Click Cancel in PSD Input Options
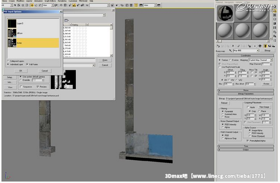This screenshot has width=280, height=183. tap(45, 71)
